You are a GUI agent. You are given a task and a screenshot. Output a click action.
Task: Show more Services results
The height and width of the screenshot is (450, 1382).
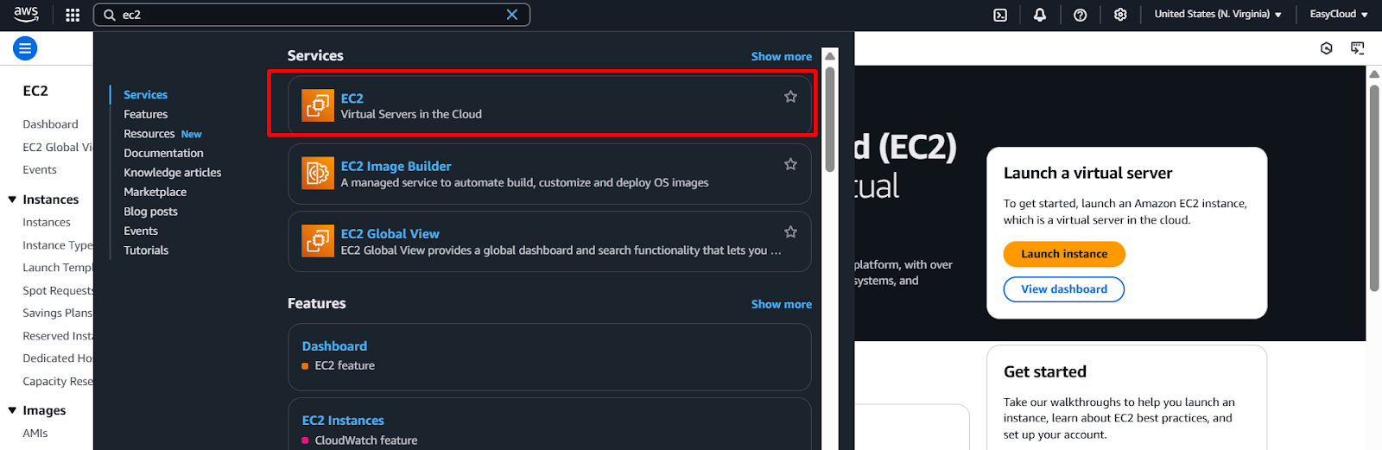[781, 56]
